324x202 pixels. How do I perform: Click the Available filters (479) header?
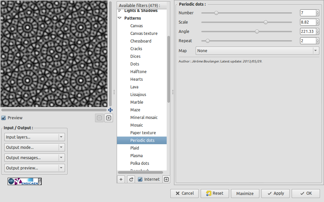click(x=142, y=5)
